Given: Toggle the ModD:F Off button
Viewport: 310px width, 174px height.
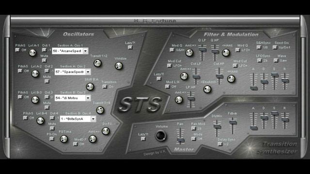Looking at the screenshot, I should pyautogui.click(x=76, y=144).
